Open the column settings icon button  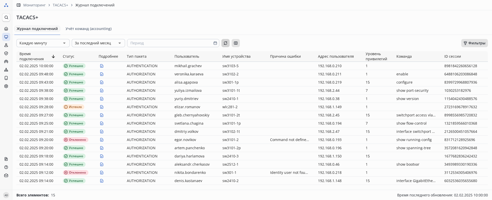(236, 43)
